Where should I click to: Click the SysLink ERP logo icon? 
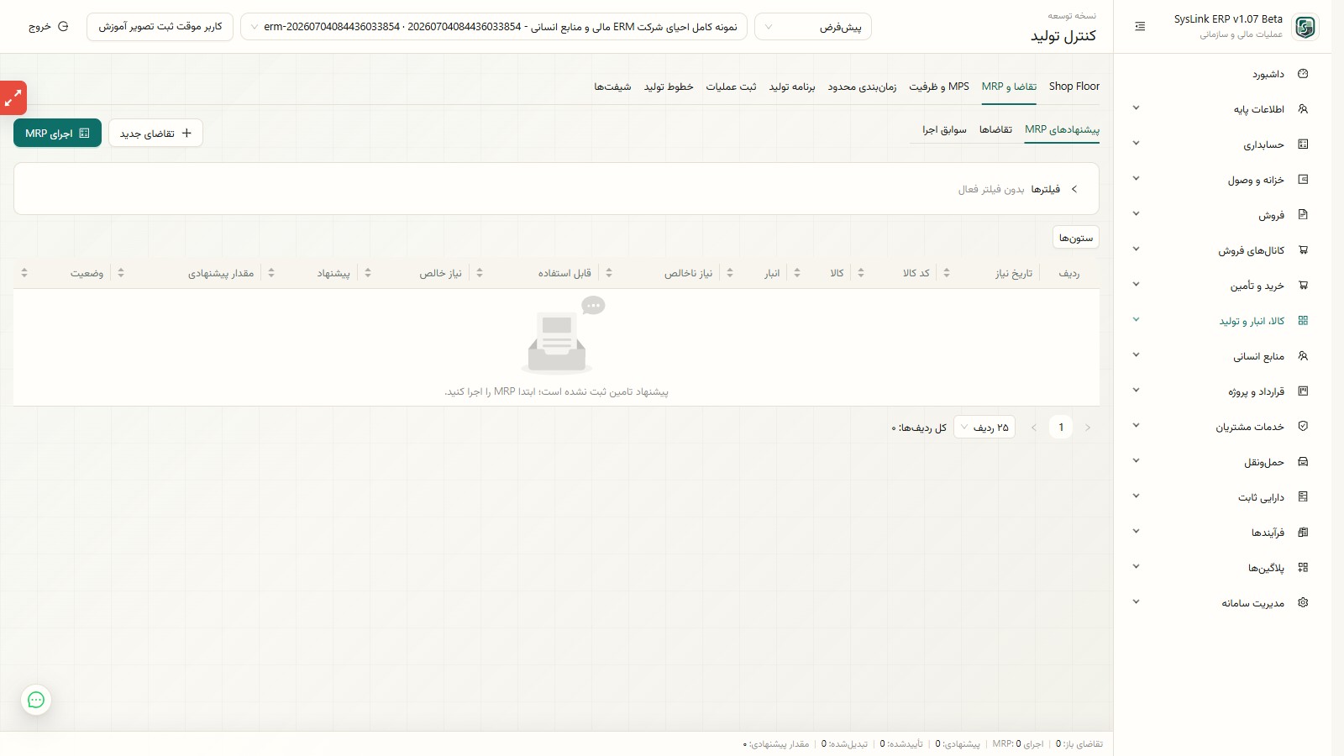[x=1305, y=27]
